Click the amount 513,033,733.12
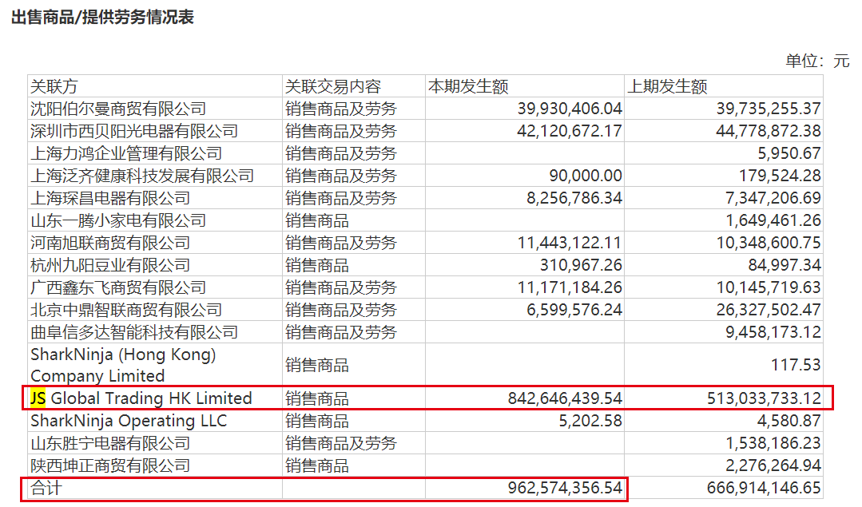Image resolution: width=862 pixels, height=507 pixels. (765, 398)
